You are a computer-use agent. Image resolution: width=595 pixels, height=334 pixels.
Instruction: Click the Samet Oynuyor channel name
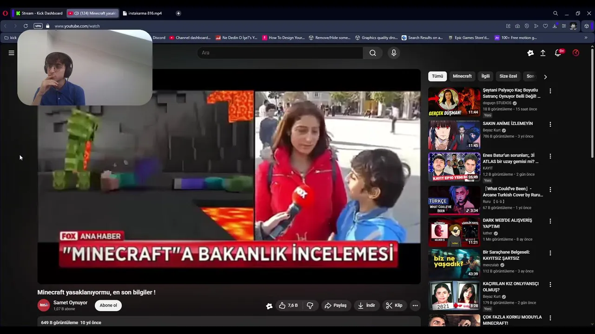tap(70, 302)
